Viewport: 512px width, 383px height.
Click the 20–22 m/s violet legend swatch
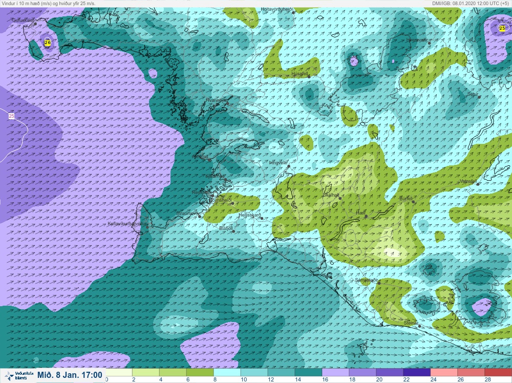pyautogui.click(x=390, y=373)
